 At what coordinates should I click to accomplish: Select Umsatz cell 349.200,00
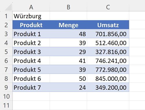click(108, 87)
